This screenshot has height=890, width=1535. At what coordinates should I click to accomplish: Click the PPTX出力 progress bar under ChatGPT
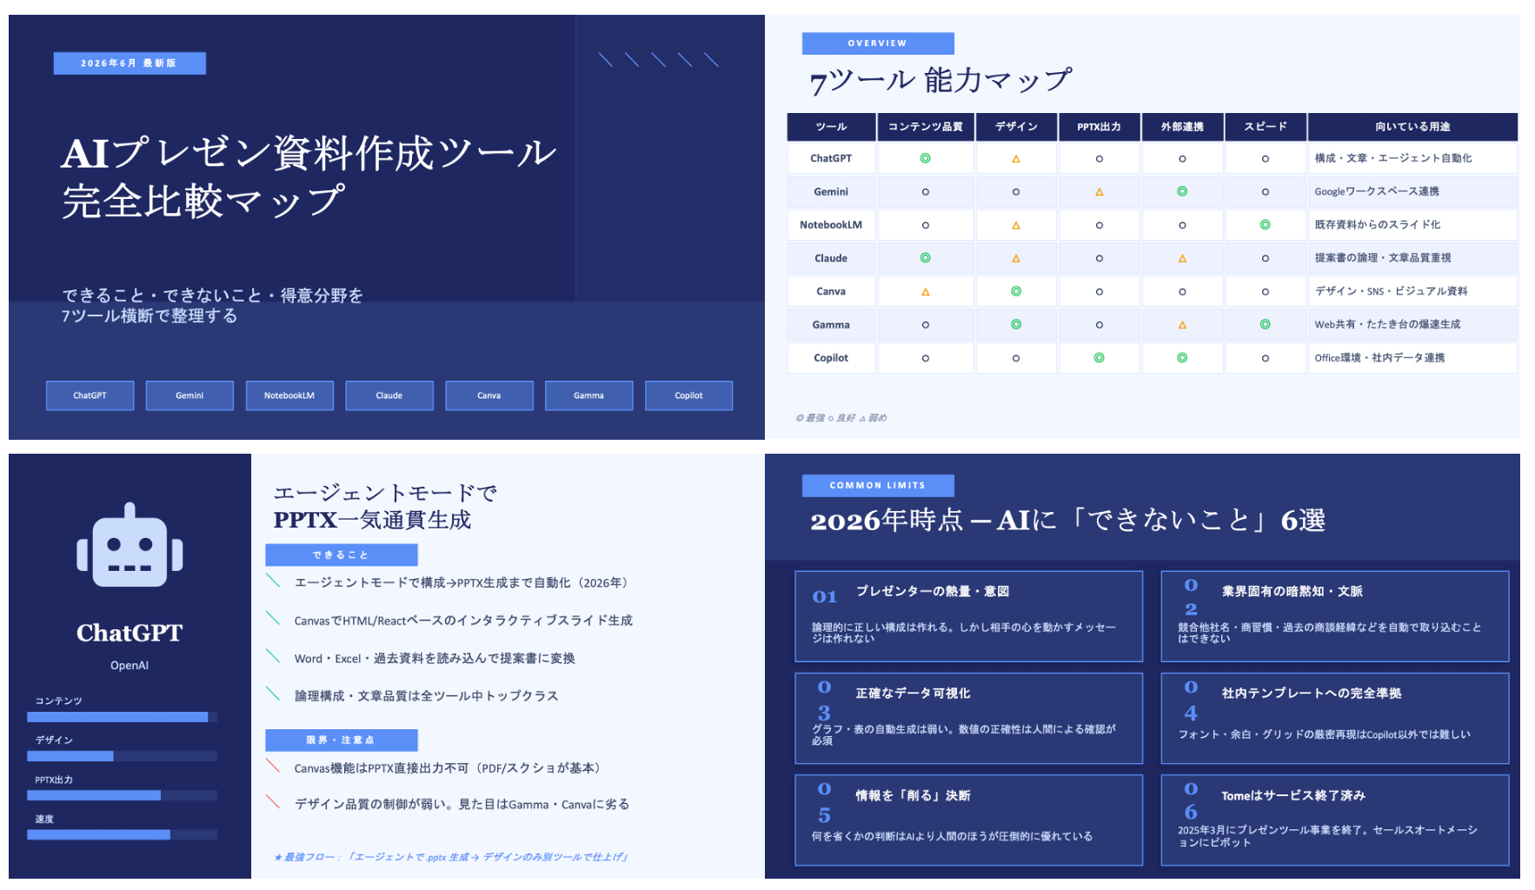click(x=122, y=795)
